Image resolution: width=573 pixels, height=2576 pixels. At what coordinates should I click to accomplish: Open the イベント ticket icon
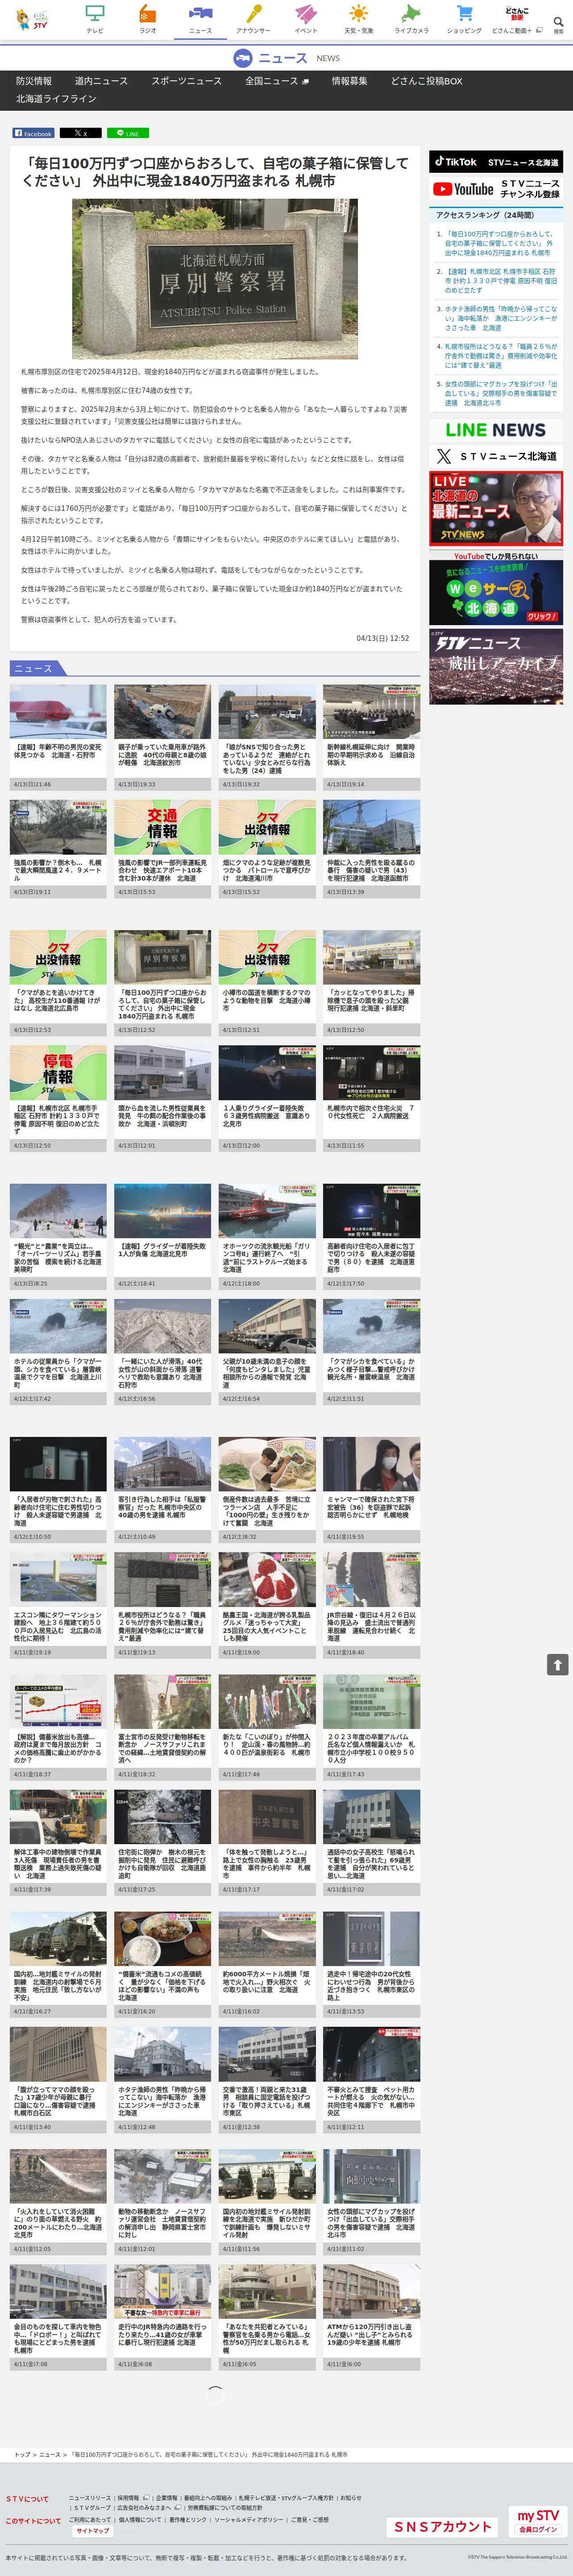[306, 19]
